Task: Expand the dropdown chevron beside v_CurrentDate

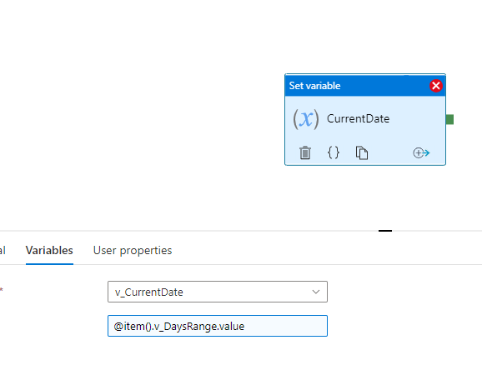Action: [x=316, y=292]
